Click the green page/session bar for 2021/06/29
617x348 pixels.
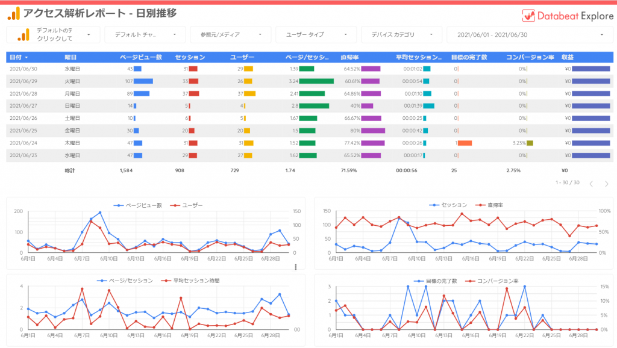coord(316,81)
